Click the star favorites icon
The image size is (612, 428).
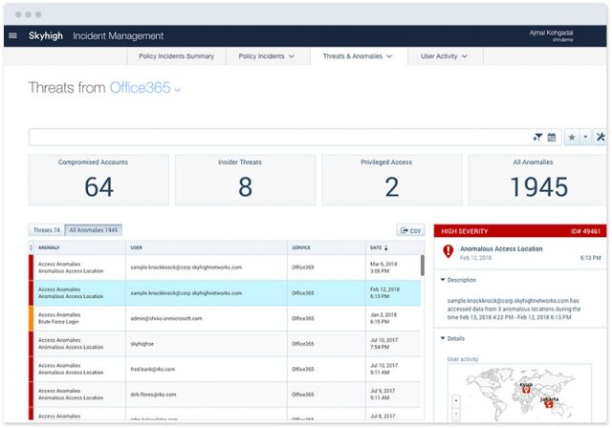pos(572,138)
